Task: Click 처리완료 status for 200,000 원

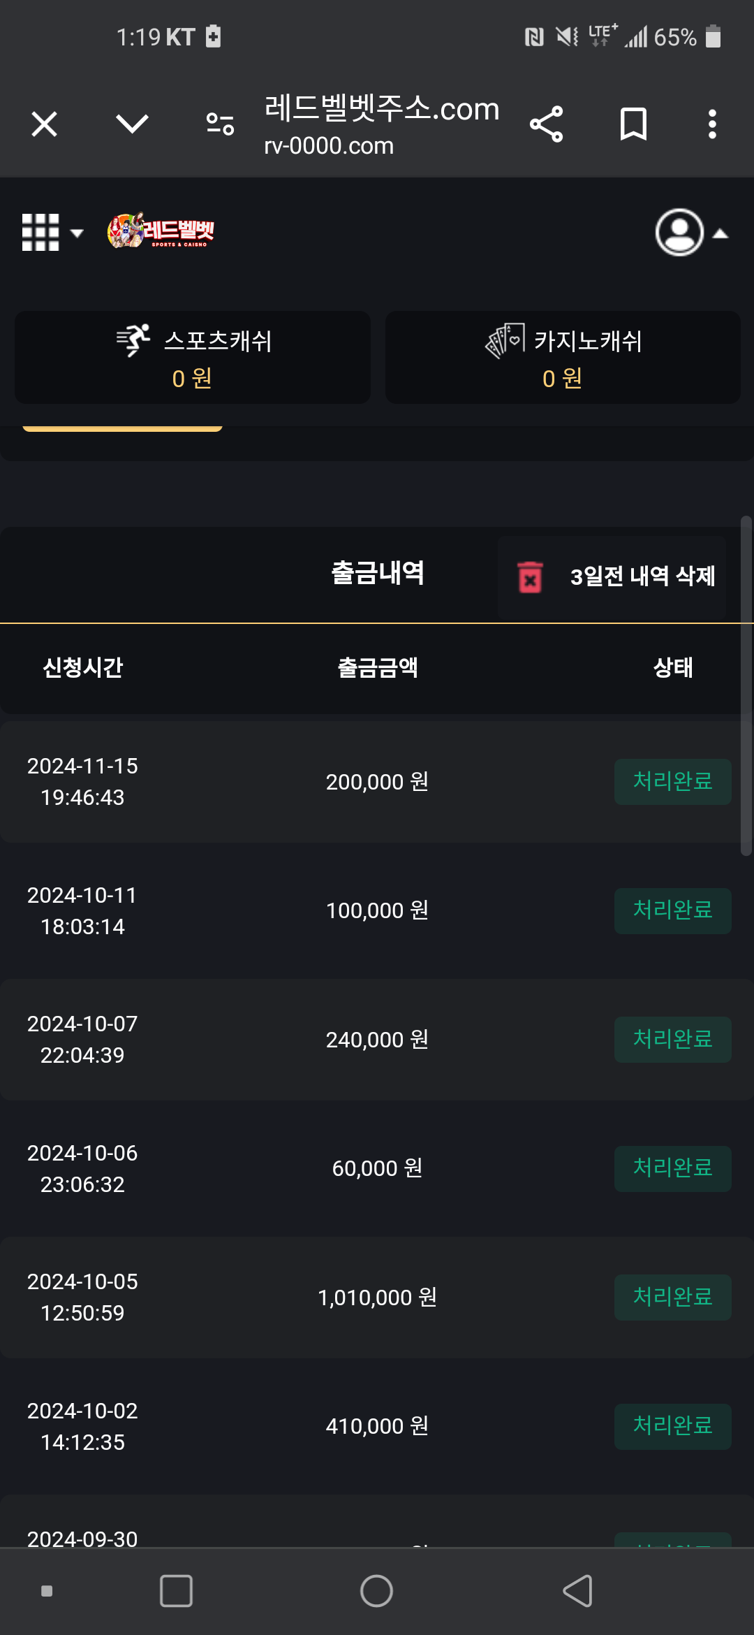Action: click(673, 781)
